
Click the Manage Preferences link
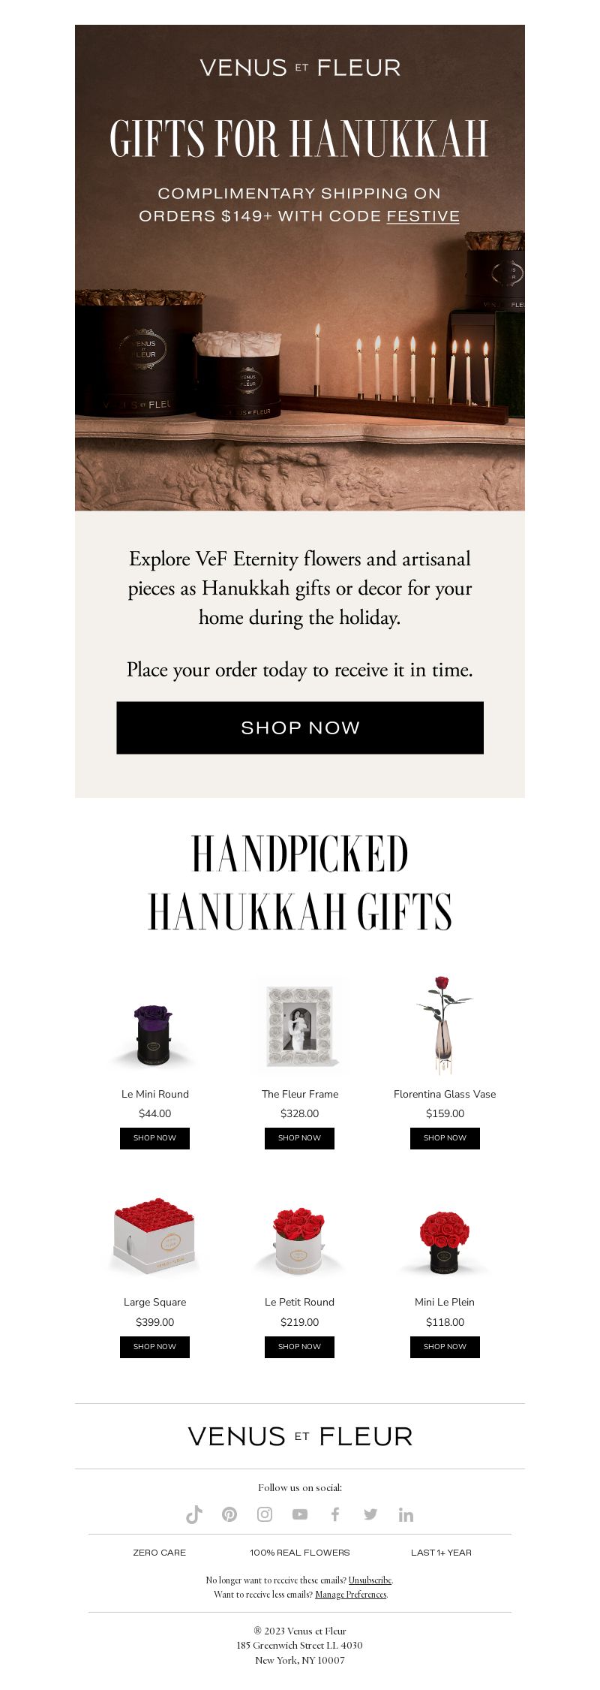tap(351, 1595)
